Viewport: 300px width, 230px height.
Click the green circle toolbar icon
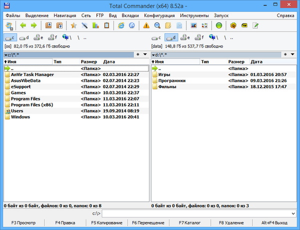(219, 25)
